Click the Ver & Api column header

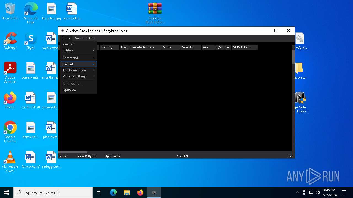coord(190,47)
